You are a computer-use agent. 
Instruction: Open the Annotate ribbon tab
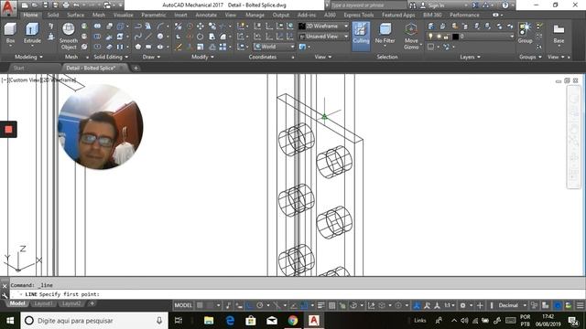[206, 15]
